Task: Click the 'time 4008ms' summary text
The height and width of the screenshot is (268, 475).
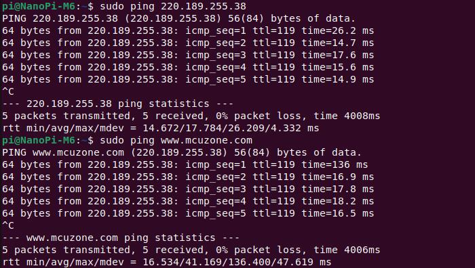Action: coord(347,116)
